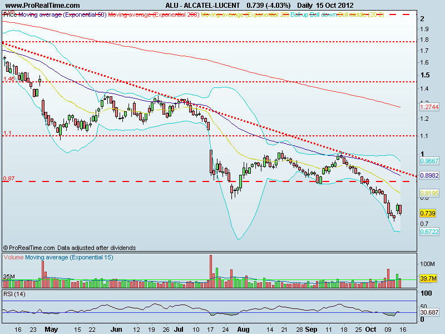Click the RSI axis tick 100
Image resolution: width=445 pixels, height=334 pixels.
(x=426, y=293)
